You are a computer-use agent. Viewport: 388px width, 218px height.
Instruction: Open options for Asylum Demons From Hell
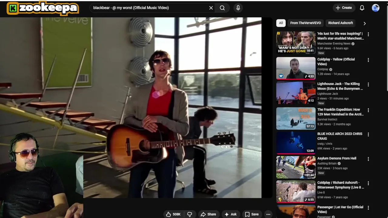point(368,159)
